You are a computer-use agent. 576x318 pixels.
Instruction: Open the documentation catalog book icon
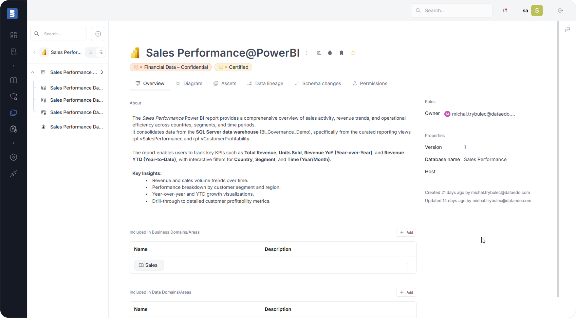click(14, 80)
